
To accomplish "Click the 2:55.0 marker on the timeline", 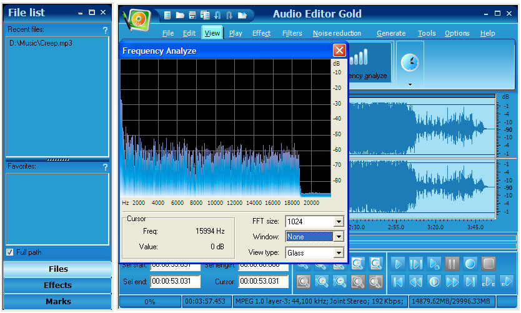I will coord(395,227).
